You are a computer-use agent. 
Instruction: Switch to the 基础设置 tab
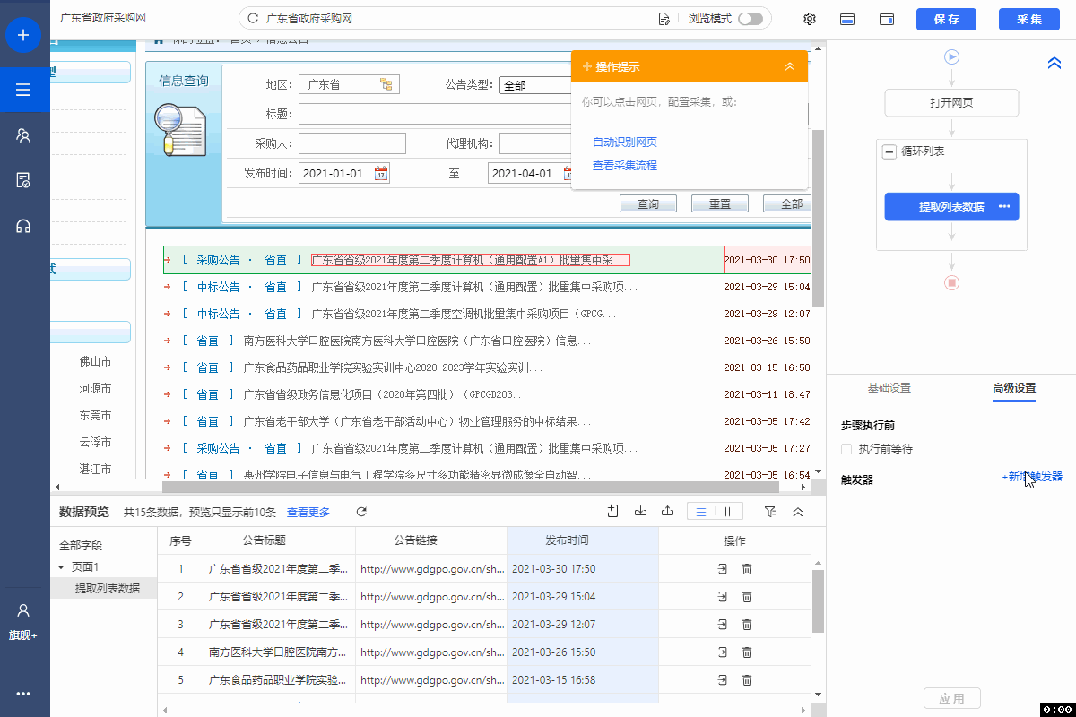pos(889,388)
